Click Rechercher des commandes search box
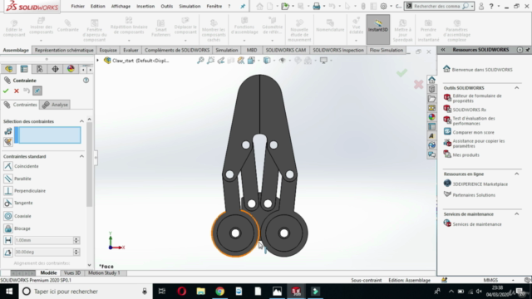The width and height of the screenshot is (532, 299). pyautogui.click(x=438, y=6)
